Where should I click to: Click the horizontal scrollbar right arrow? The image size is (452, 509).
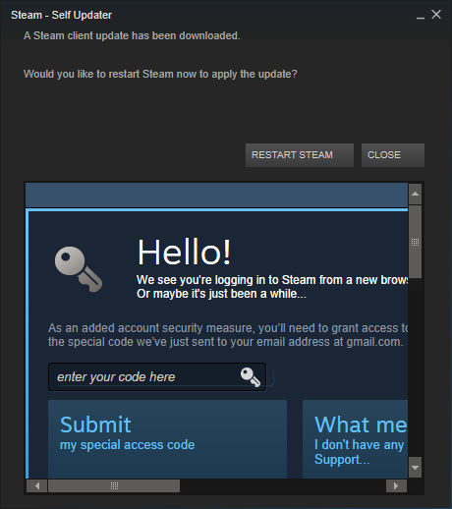pyautogui.click(x=396, y=485)
